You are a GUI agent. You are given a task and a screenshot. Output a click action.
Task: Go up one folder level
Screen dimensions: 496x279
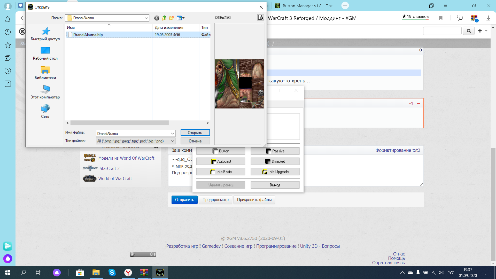pos(164,18)
